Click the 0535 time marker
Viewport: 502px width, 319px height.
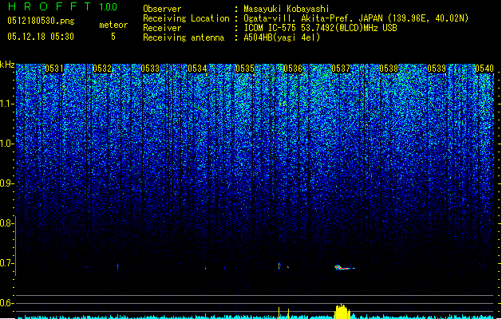(x=245, y=69)
